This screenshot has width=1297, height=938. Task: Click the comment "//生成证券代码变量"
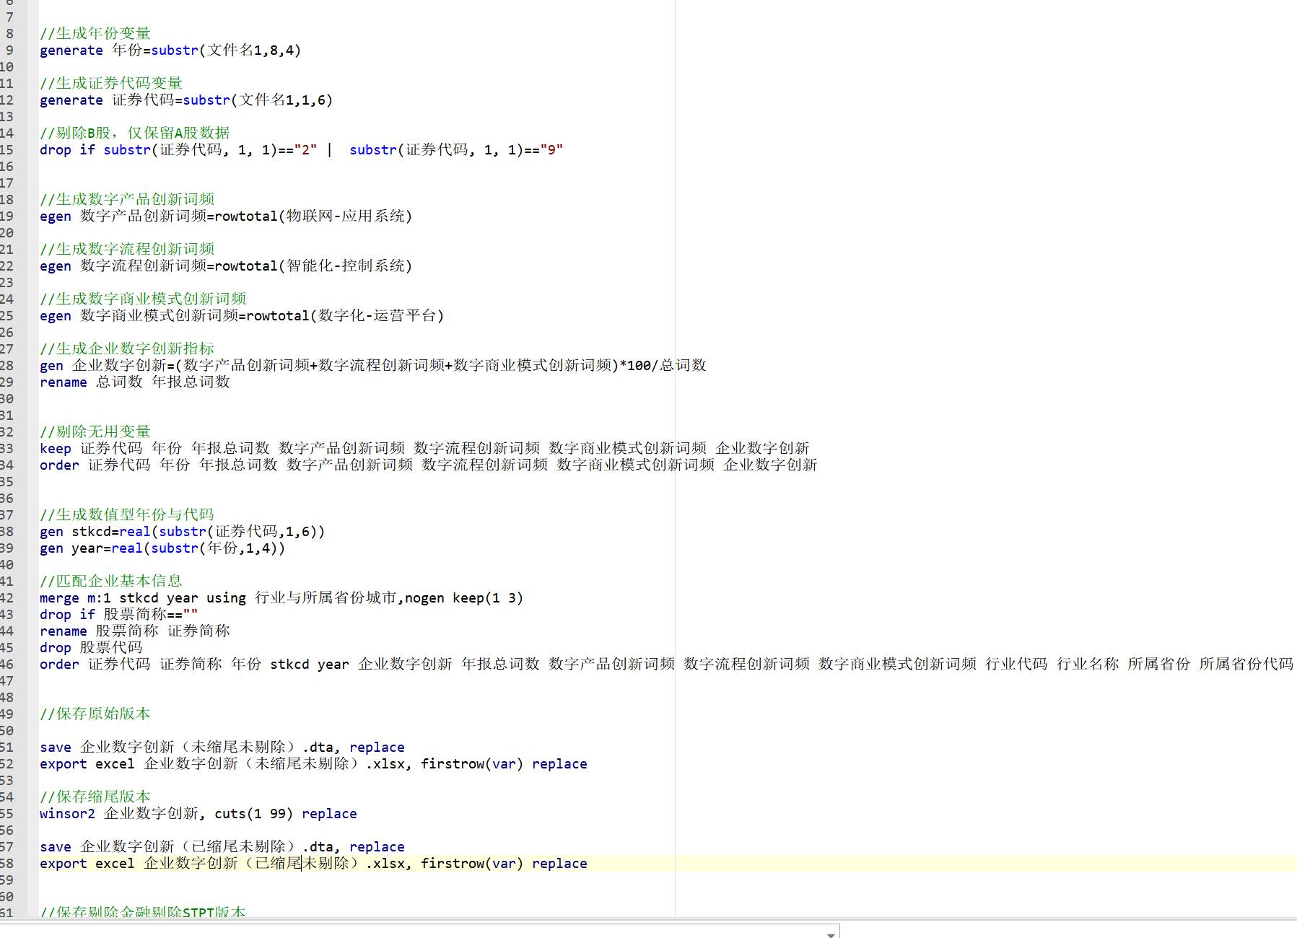(111, 83)
